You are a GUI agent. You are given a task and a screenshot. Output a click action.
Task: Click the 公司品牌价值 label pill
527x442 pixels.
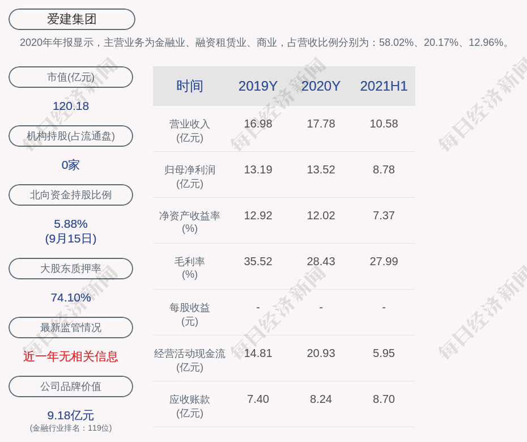71,386
